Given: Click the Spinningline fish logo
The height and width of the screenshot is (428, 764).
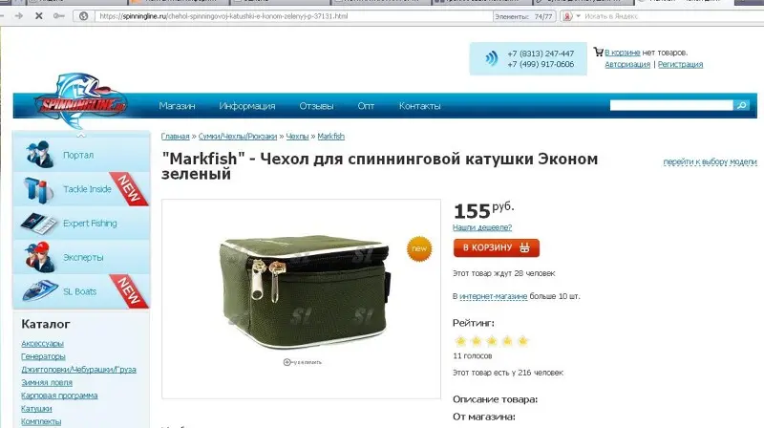Looking at the screenshot, I should click(x=81, y=101).
